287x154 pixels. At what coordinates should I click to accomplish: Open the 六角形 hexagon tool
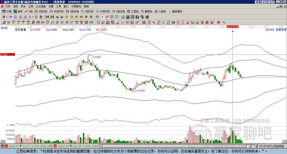[160, 11]
